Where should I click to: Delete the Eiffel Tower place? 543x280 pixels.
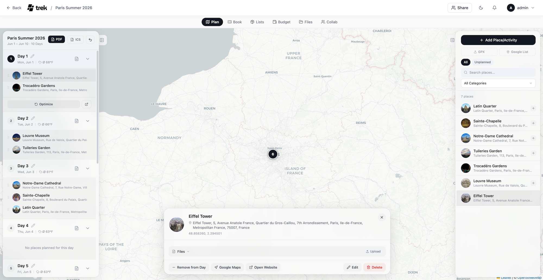[x=374, y=267]
